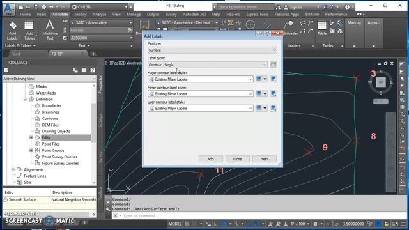Click the Sign In link
This screenshot has height=230, width=409.
tap(296, 7)
